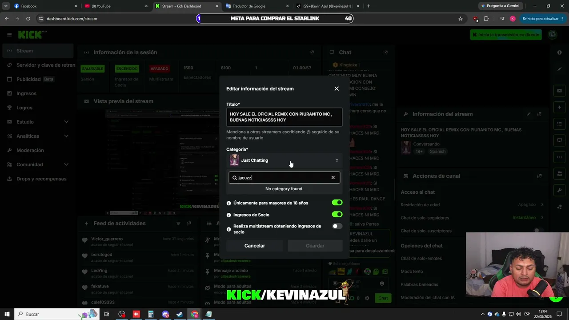Click the Guardar button
The width and height of the screenshot is (569, 320).
pyautogui.click(x=315, y=246)
